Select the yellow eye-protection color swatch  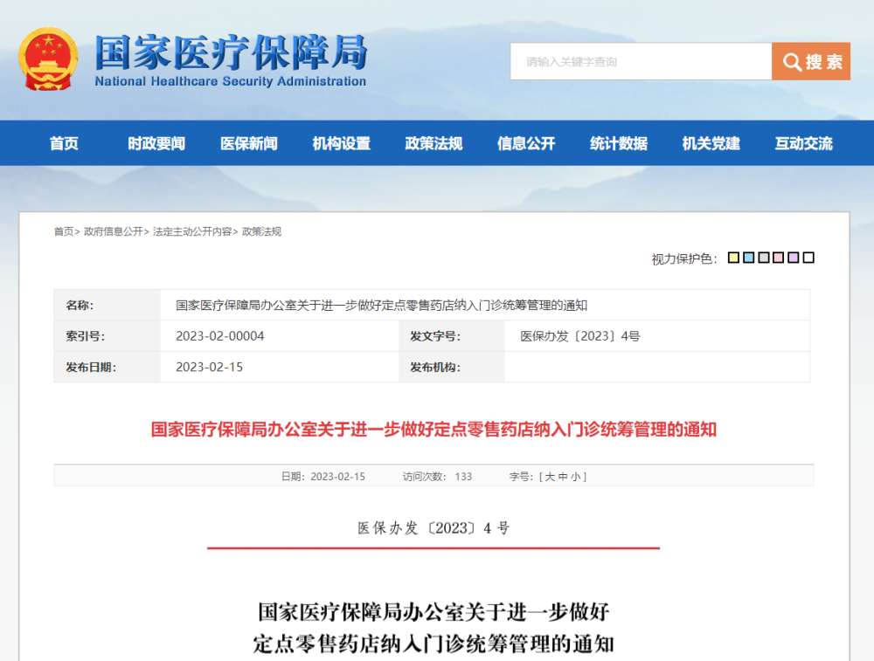pos(733,258)
